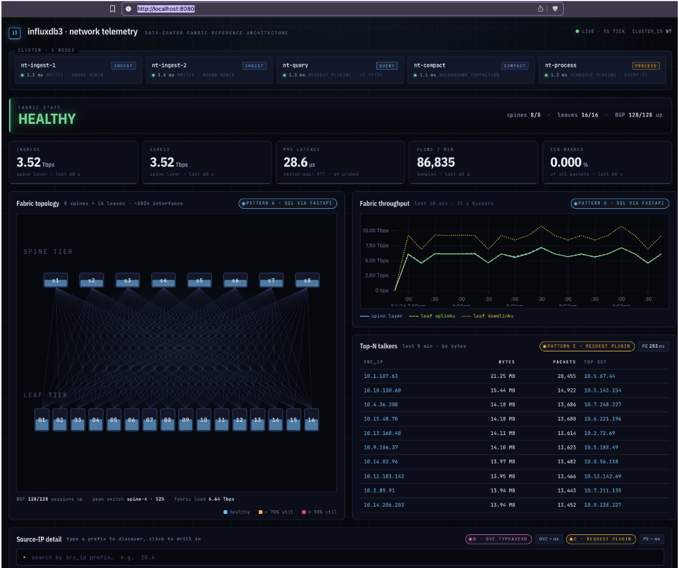Viewport: 678px width, 568px height.
Task: Open source IP 10.1.107.63 link
Action: click(x=381, y=376)
